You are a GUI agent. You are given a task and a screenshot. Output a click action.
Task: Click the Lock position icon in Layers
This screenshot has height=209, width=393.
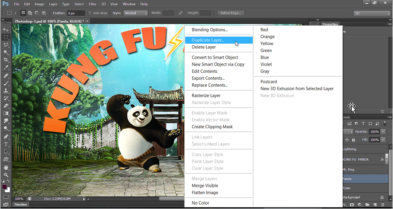(347, 140)
